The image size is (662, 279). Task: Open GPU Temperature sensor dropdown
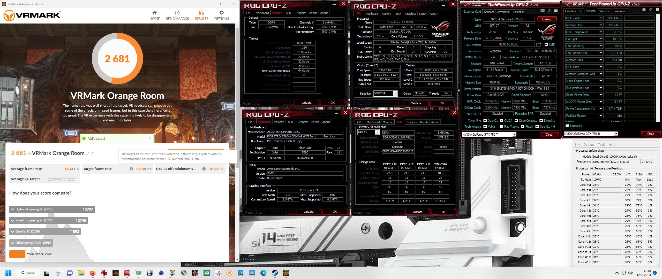[601, 32]
